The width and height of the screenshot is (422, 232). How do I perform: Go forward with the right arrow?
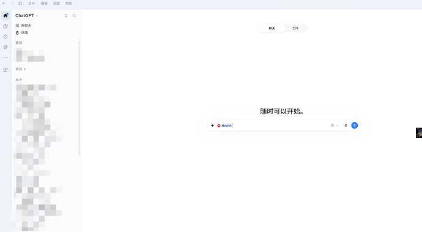click(12, 3)
